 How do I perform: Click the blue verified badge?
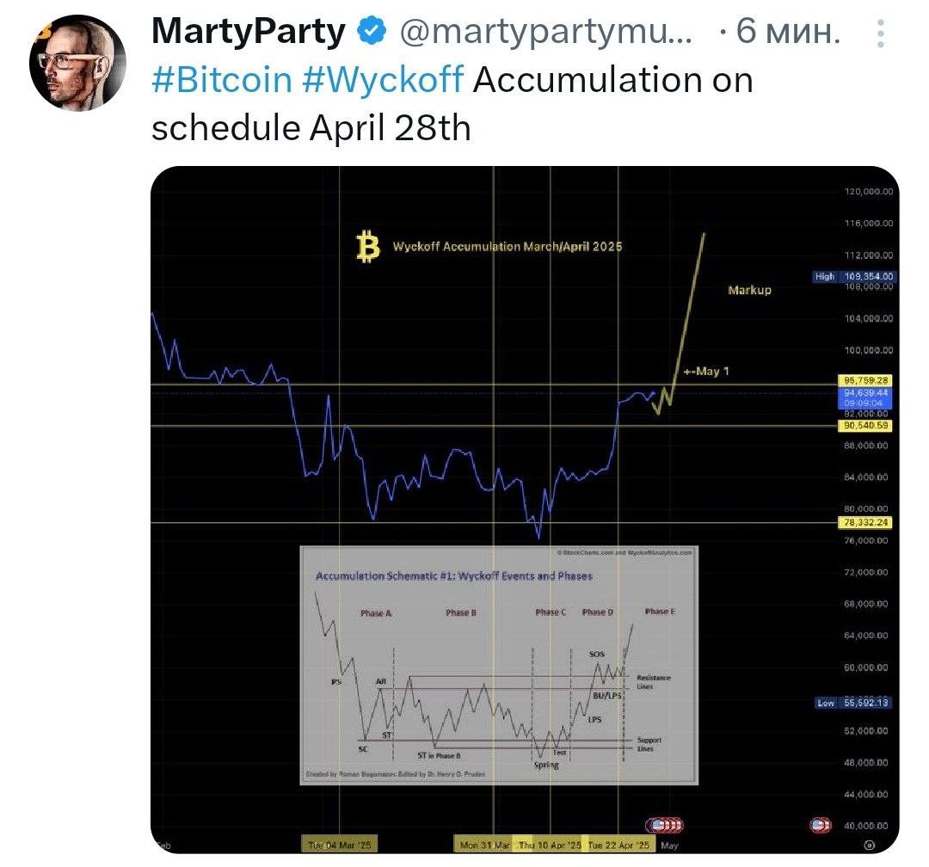[x=372, y=31]
